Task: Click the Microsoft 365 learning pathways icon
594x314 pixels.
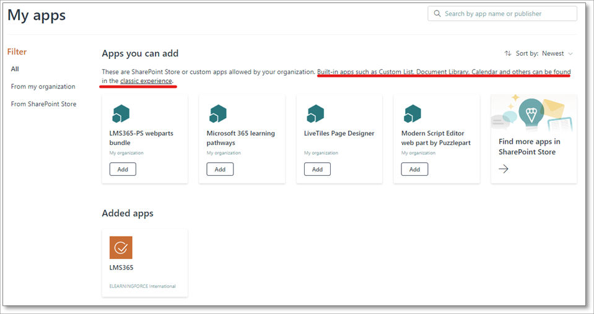Action: (218, 114)
